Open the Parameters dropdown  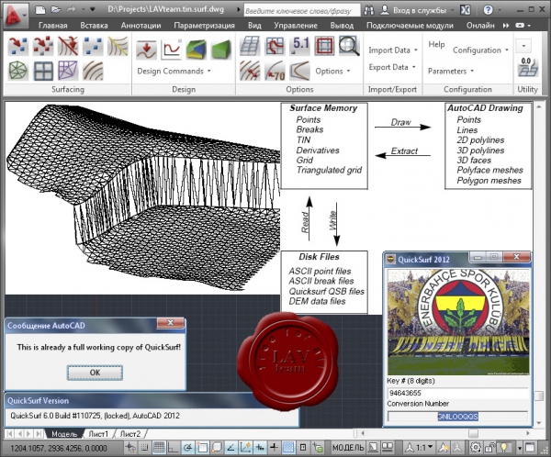coord(451,72)
